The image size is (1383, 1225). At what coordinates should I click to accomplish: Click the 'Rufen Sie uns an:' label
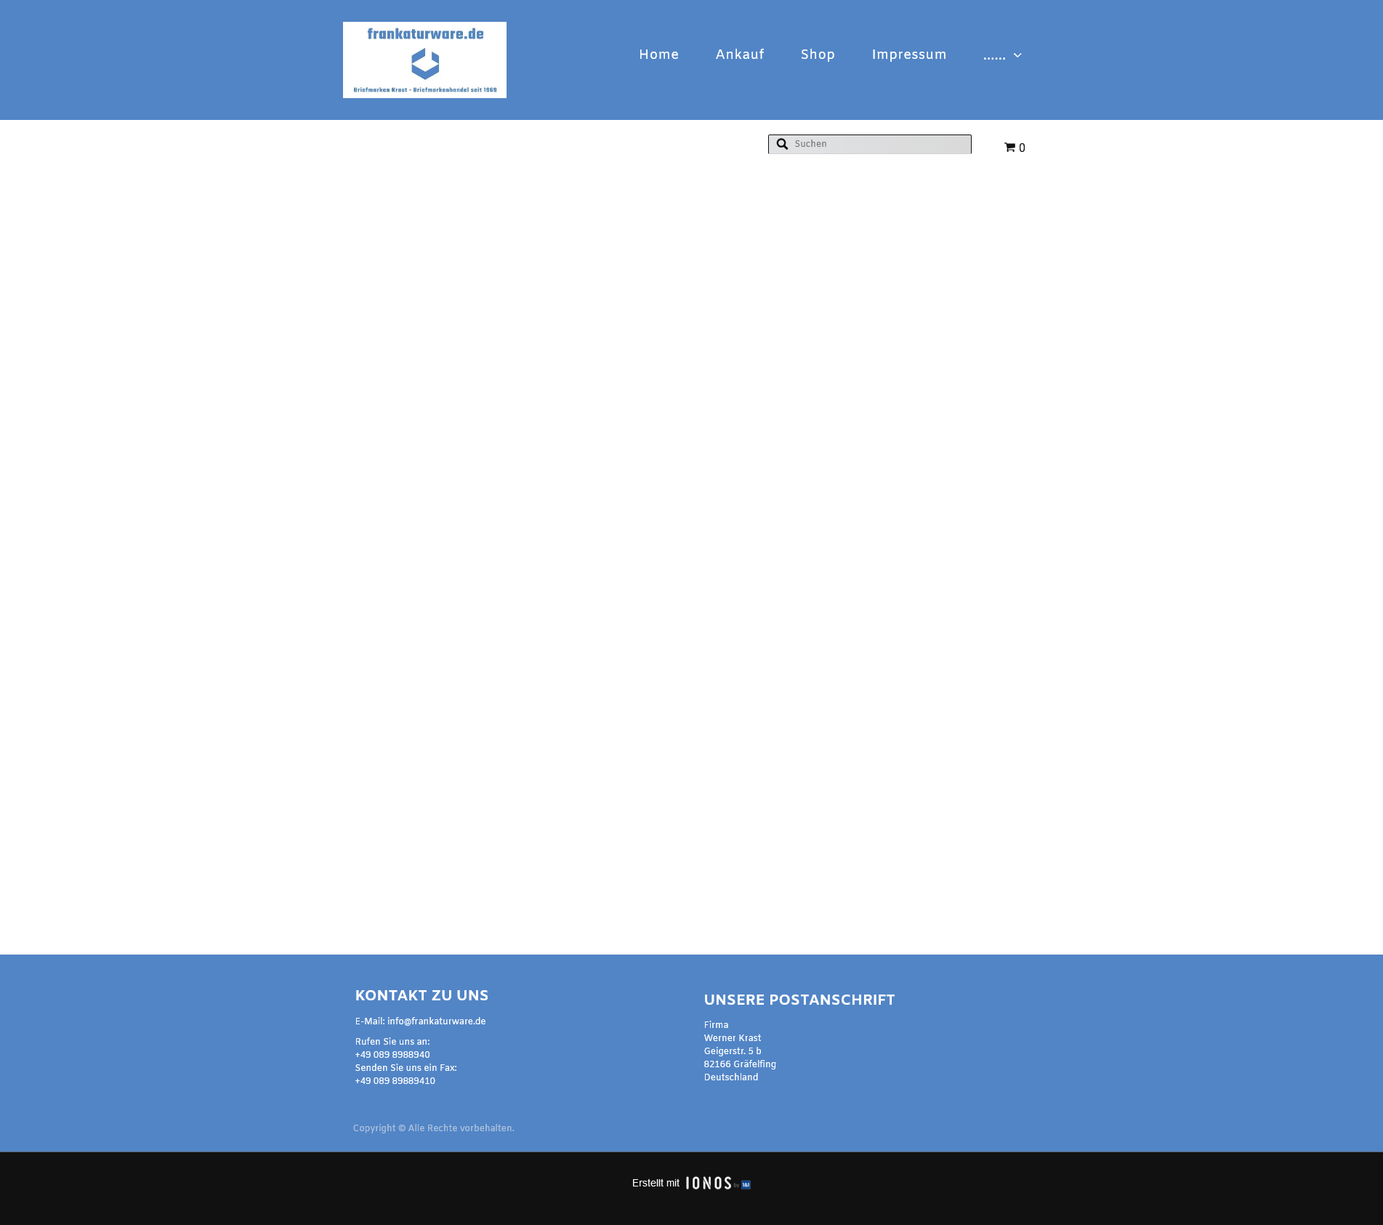click(x=392, y=1042)
